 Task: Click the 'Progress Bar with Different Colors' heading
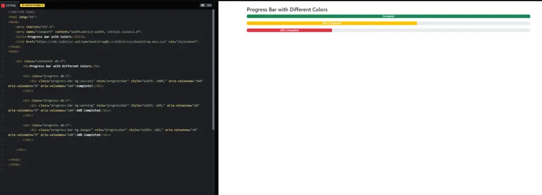pos(287,10)
